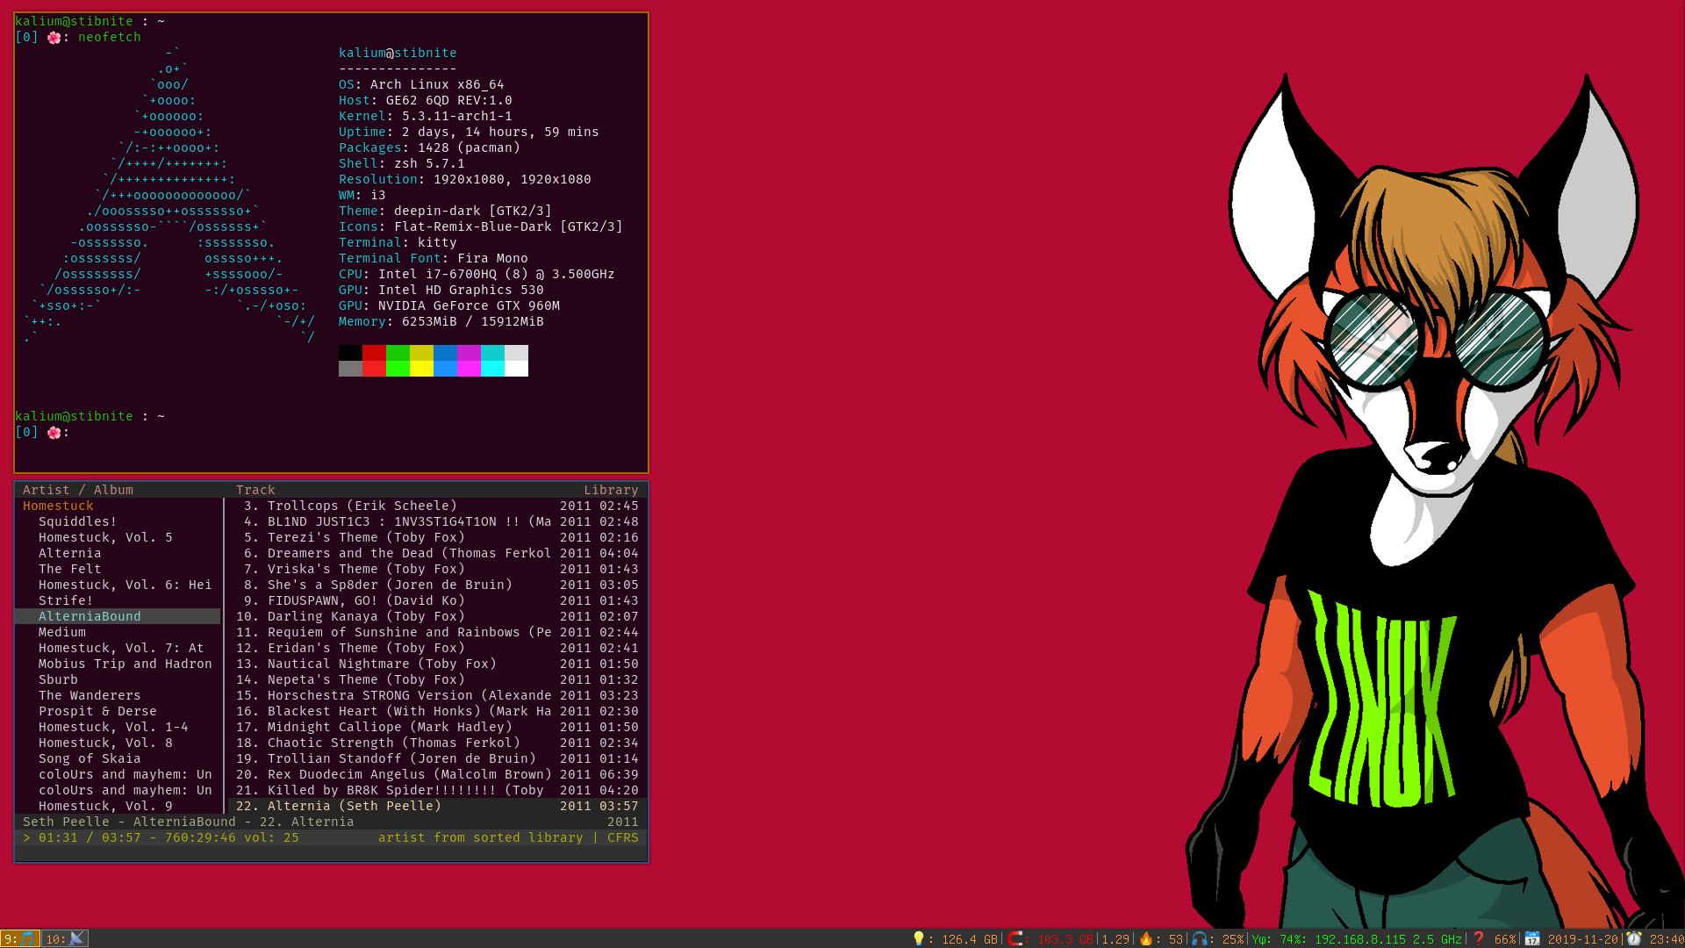The image size is (1685, 948).
Task: Select the Alternia album in tree
Action: [69, 553]
